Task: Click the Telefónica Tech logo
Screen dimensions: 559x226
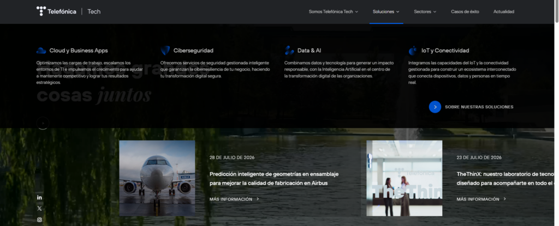Action: [x=68, y=11]
